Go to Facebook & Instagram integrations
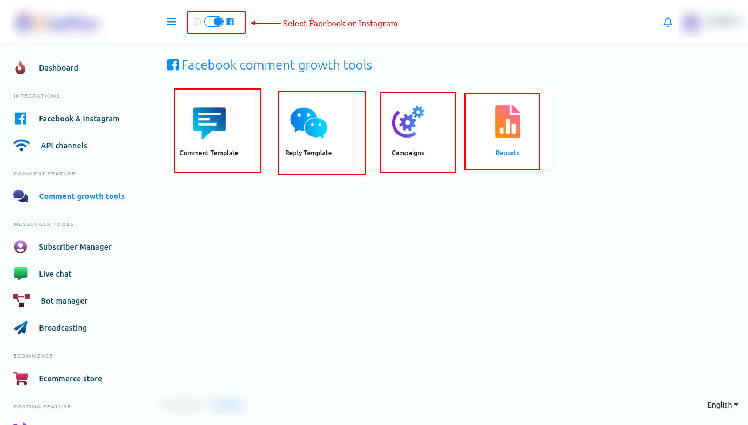 click(x=79, y=119)
